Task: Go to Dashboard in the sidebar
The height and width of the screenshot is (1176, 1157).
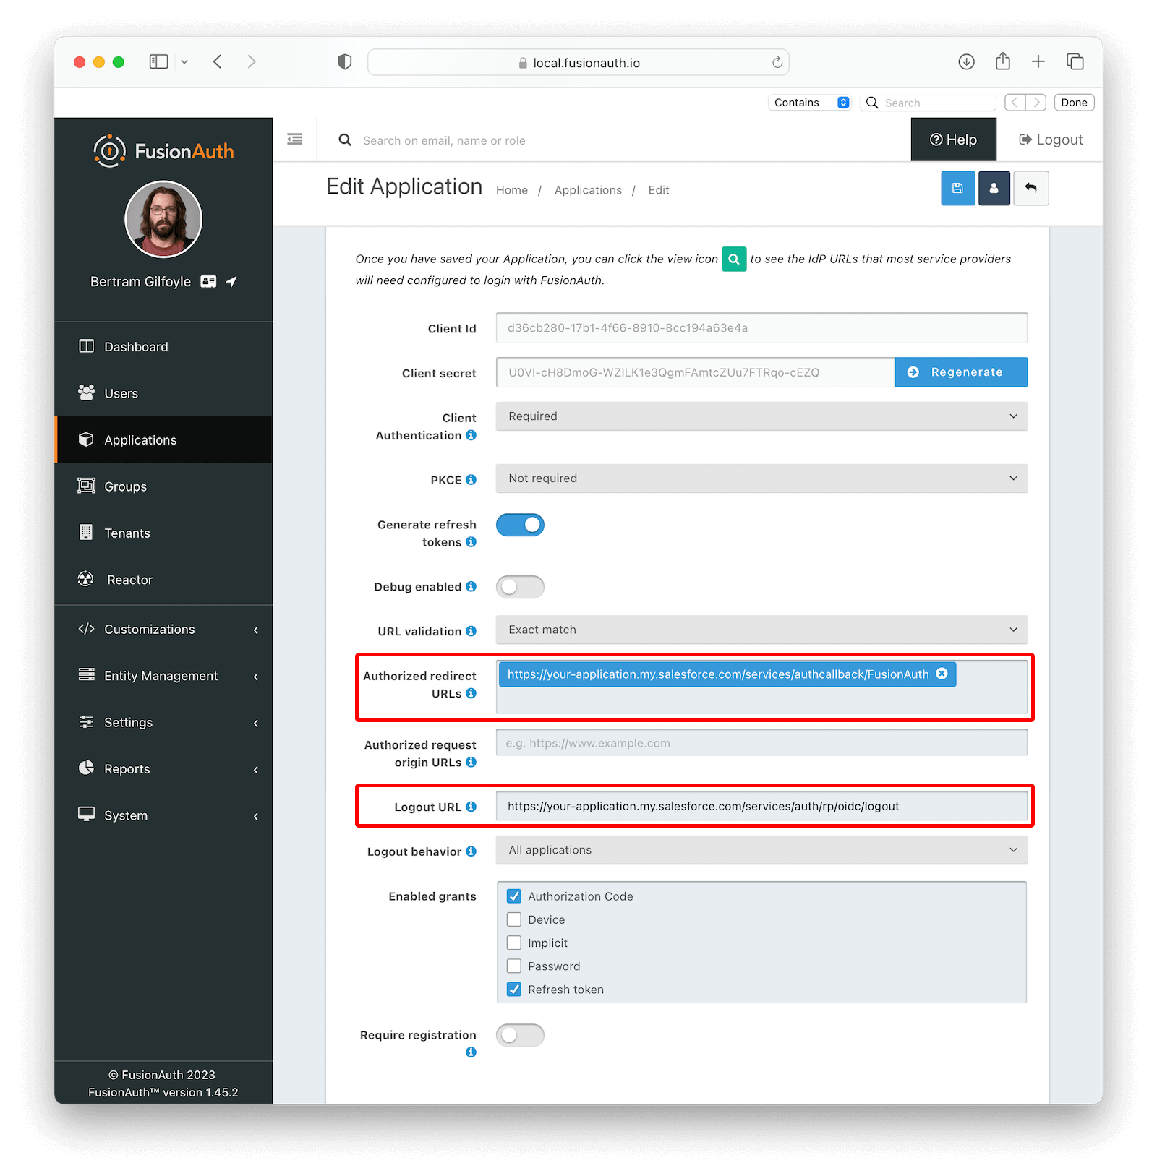Action: (x=163, y=347)
